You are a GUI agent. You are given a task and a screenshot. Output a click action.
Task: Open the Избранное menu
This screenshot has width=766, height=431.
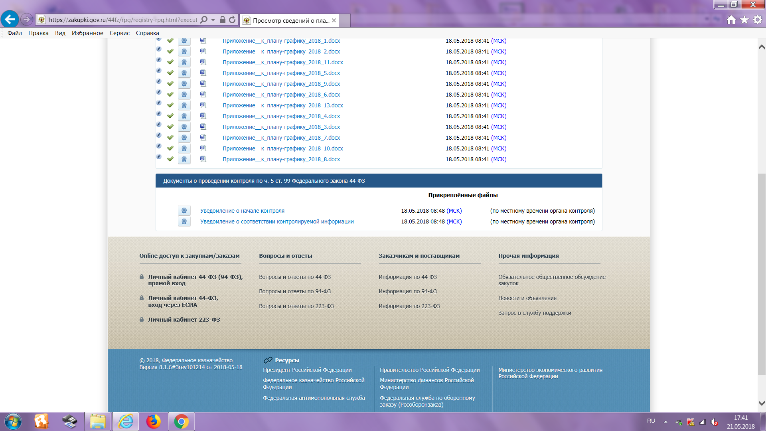point(87,33)
